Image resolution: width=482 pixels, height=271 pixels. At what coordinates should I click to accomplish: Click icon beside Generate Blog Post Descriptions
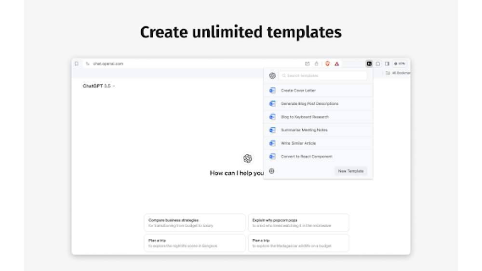(272, 104)
